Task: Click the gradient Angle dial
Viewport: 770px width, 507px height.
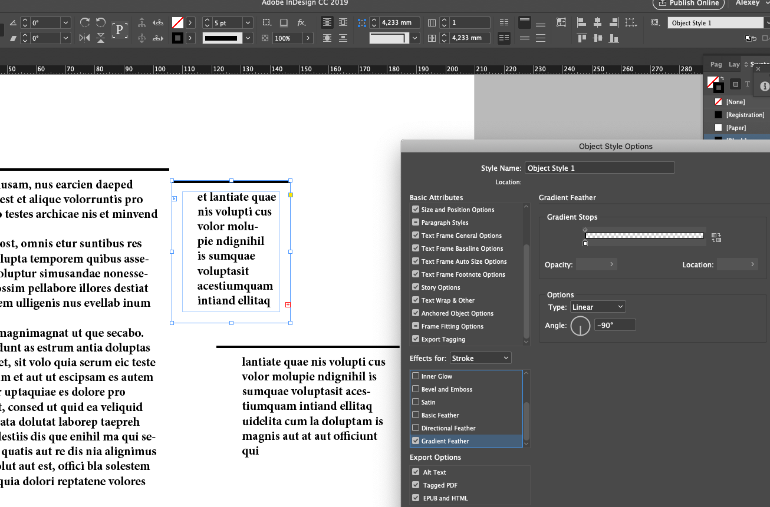Action: [580, 326]
